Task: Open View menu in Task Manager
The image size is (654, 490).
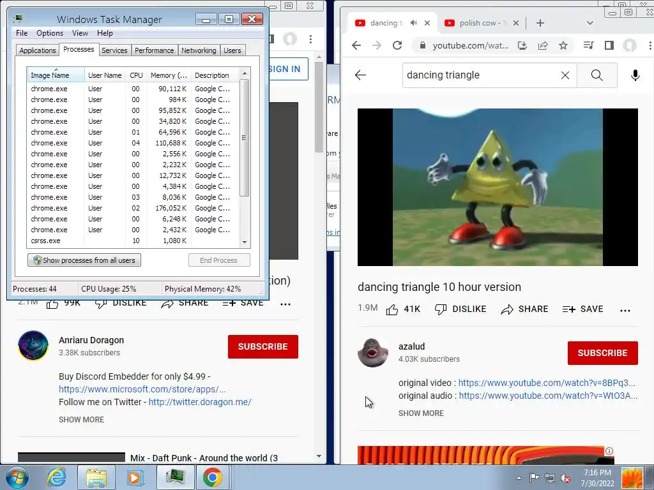Action: point(80,33)
